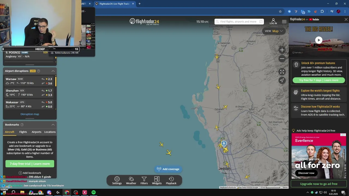The height and width of the screenshot is (196, 349).
Task: Switch to the Flights bookmarks tab
Action: [x=23, y=132]
